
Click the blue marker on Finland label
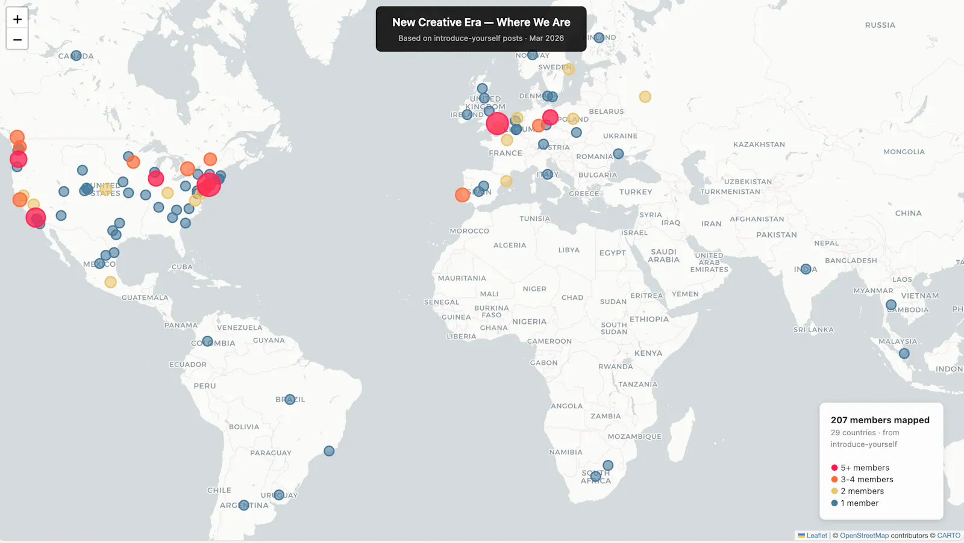click(x=599, y=37)
